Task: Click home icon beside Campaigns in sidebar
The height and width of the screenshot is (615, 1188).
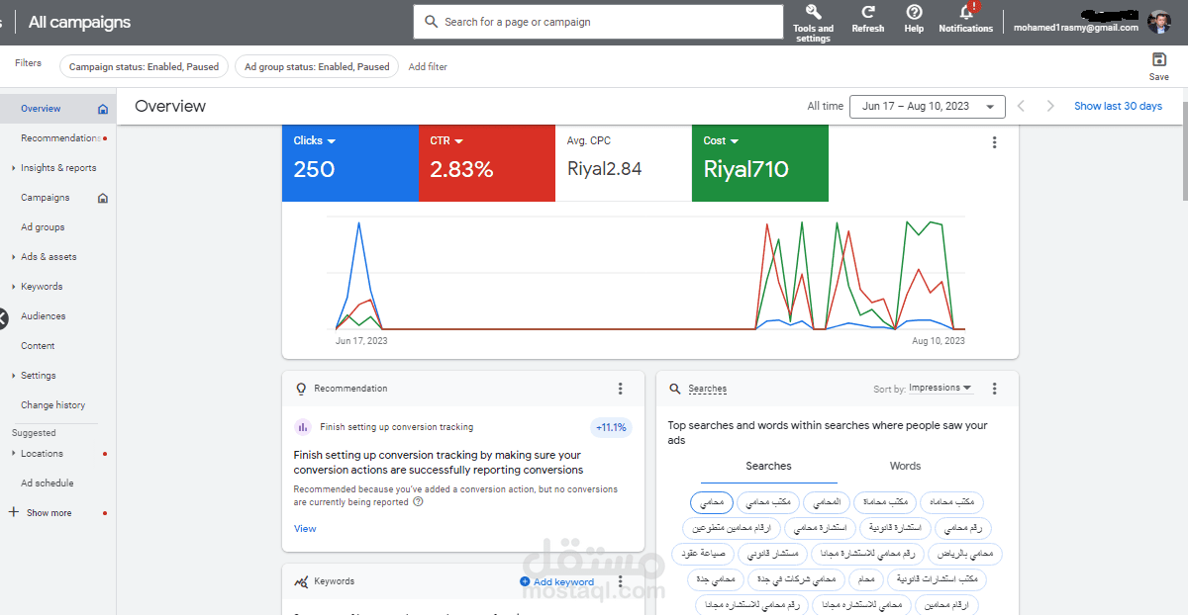Action: pyautogui.click(x=103, y=198)
